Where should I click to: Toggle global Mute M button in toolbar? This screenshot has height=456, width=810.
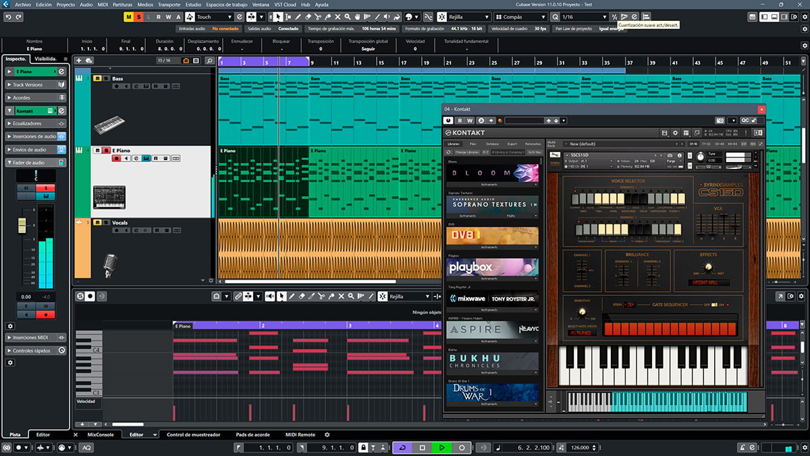130,16
